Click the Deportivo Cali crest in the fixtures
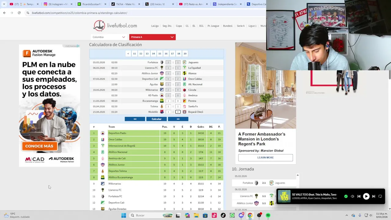The height and width of the screenshot is (220, 391). [162, 79]
